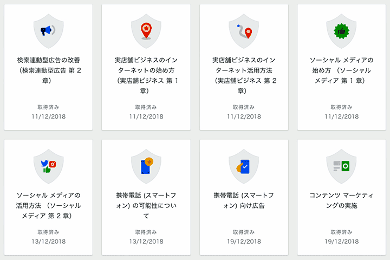Open 実店舗ビジネスのインターネット活用方法 title
The image size is (390, 260).
[x=244, y=70]
